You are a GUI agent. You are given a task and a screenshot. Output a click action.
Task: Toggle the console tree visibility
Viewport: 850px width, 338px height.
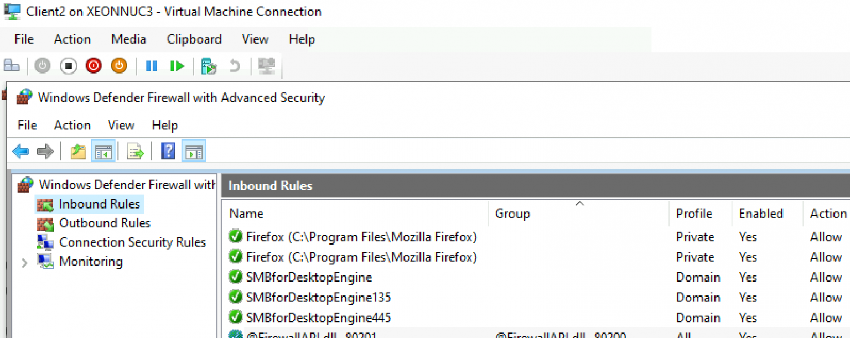[103, 150]
